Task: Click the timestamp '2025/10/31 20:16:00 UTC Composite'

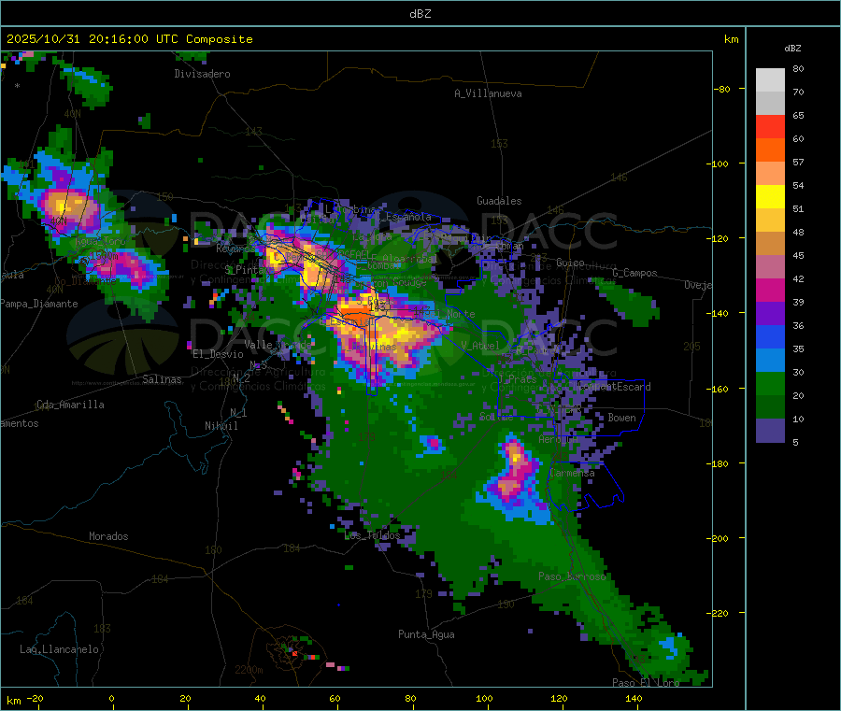Action: 129,39
